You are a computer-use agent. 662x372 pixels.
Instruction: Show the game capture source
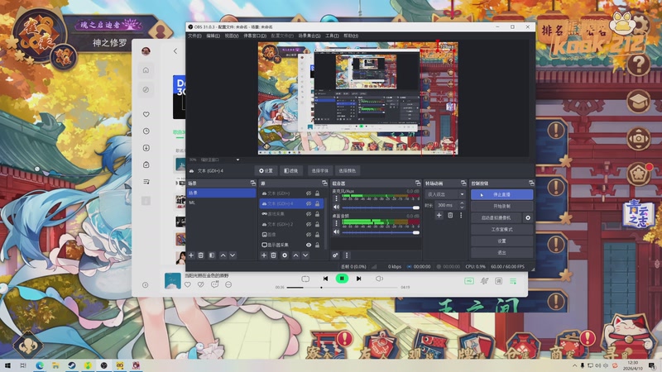(309, 214)
